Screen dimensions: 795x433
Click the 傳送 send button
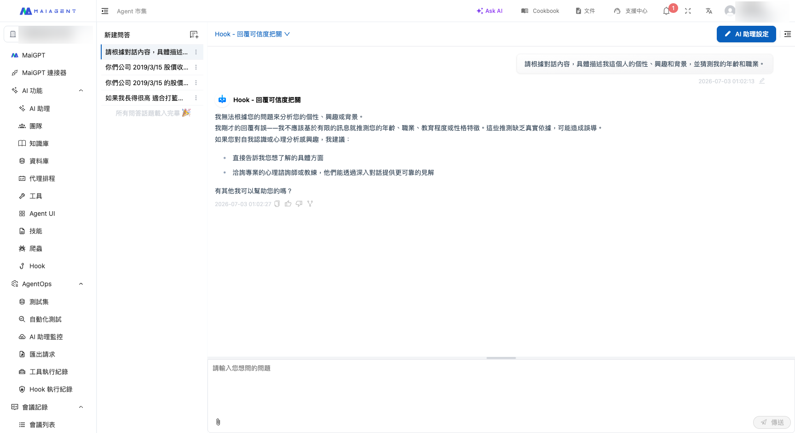pyautogui.click(x=772, y=422)
